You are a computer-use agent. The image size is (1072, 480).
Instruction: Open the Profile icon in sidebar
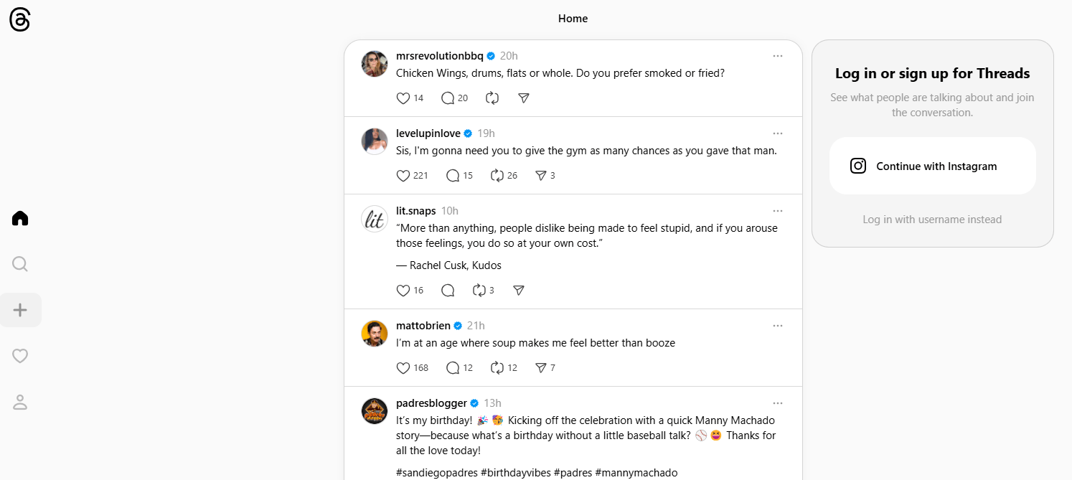tap(20, 402)
